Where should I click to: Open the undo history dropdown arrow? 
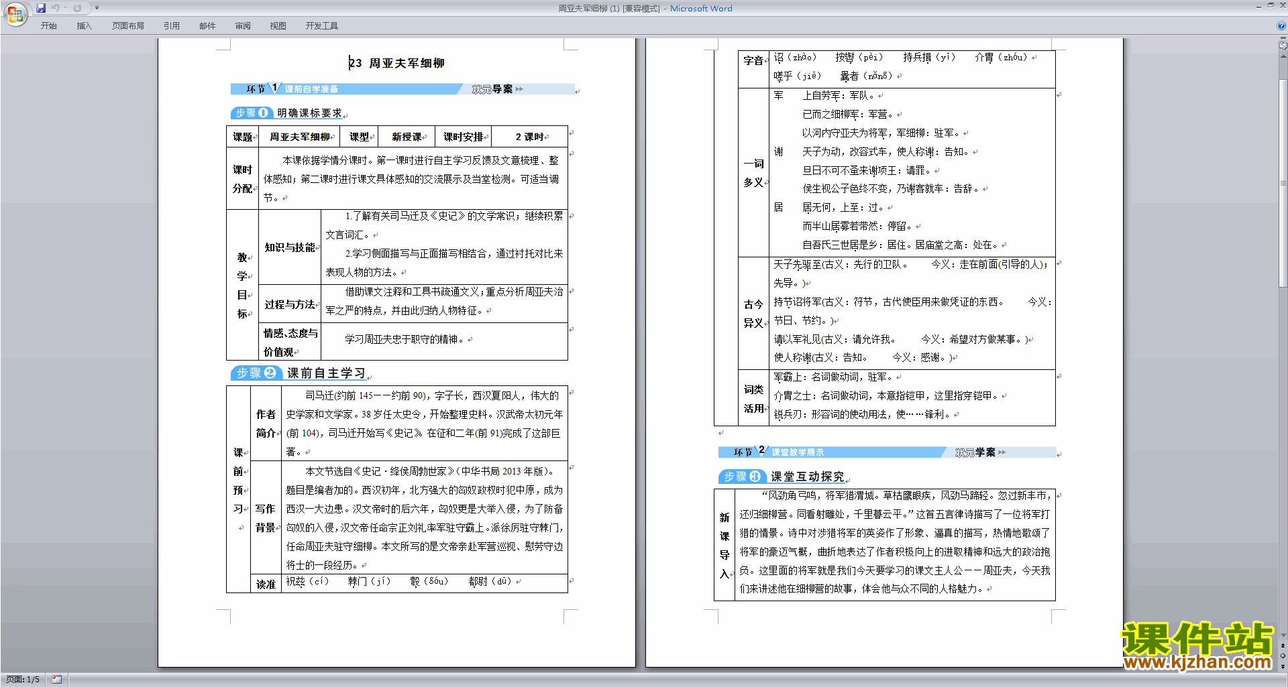tap(65, 8)
